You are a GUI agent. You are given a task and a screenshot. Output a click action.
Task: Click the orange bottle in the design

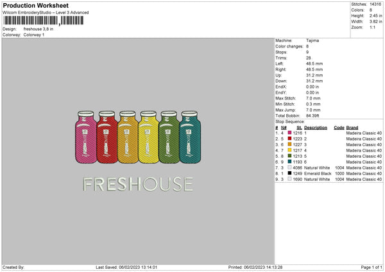pyautogui.click(x=128, y=137)
